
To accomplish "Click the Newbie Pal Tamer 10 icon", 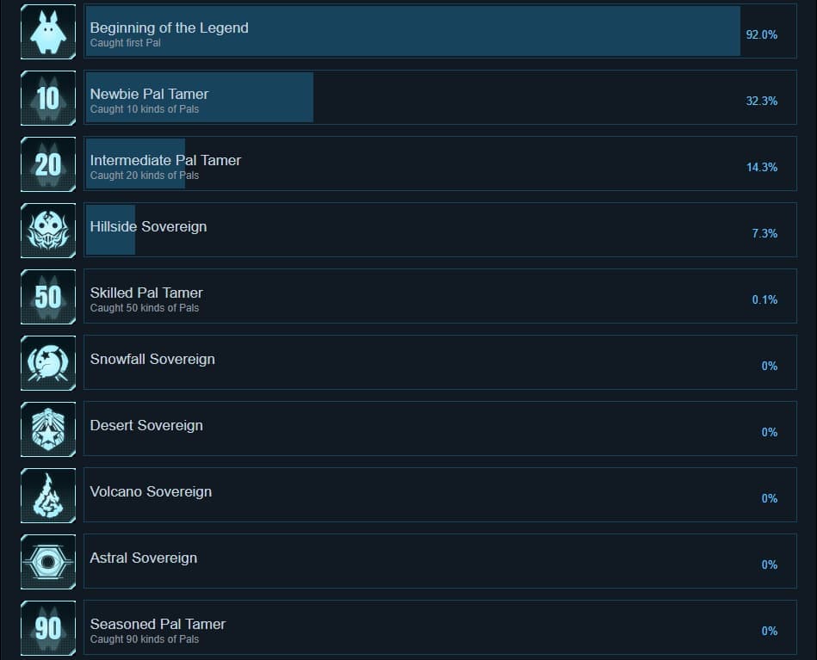I will coord(48,98).
